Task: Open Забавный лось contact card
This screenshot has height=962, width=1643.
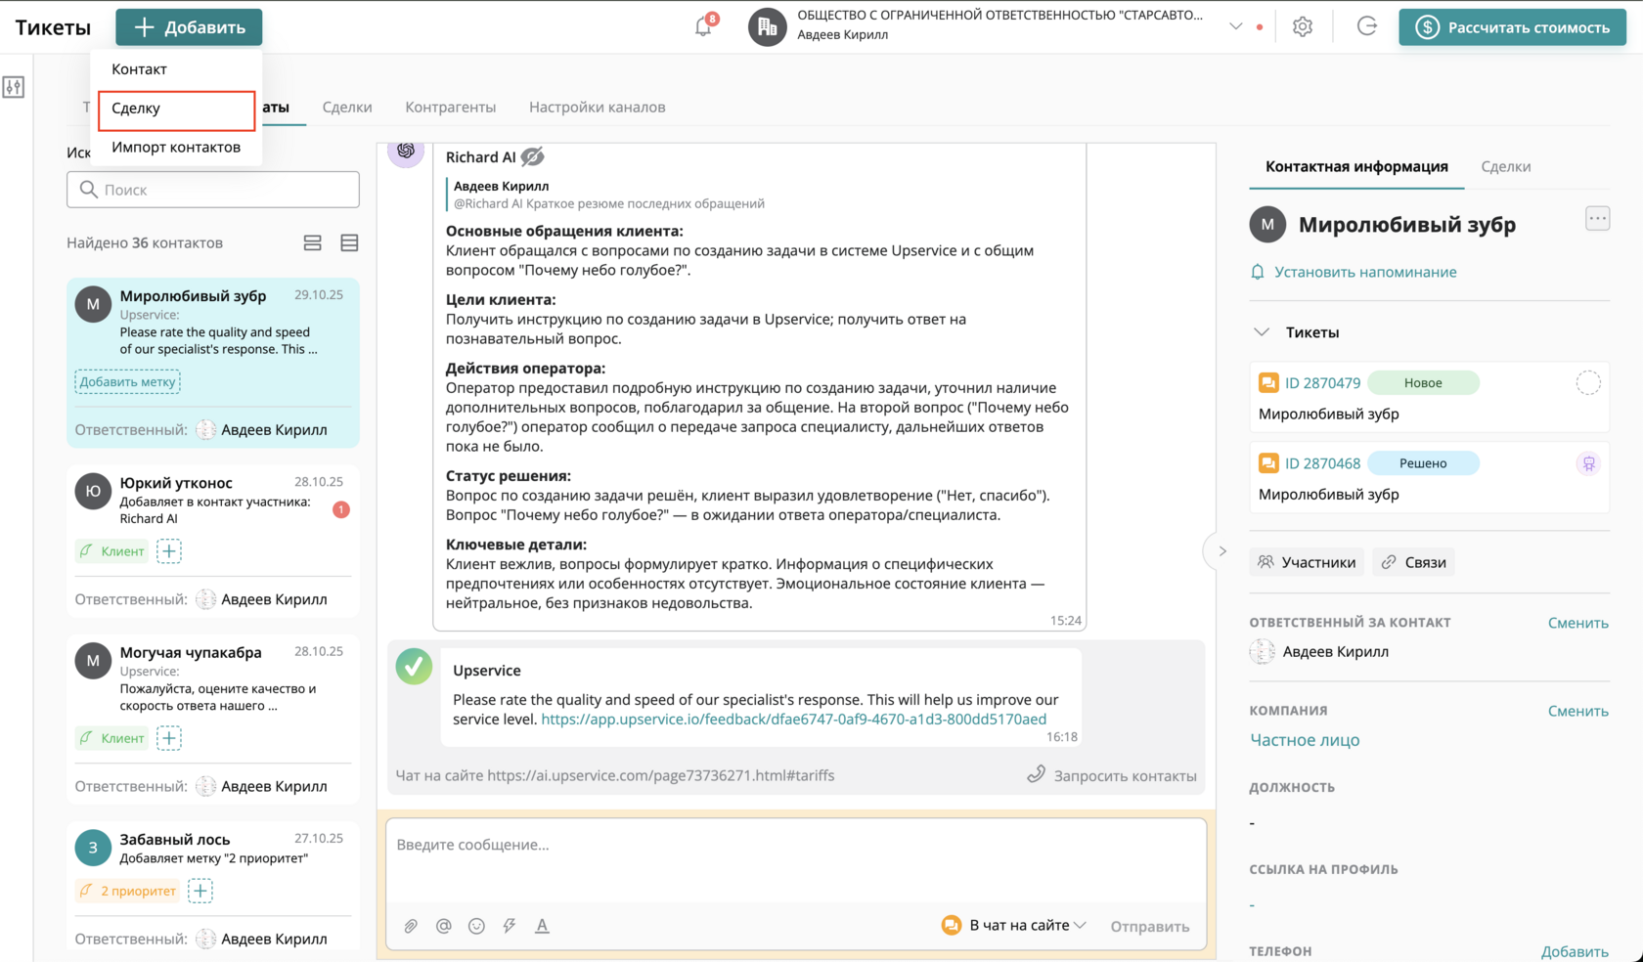Action: tap(213, 887)
